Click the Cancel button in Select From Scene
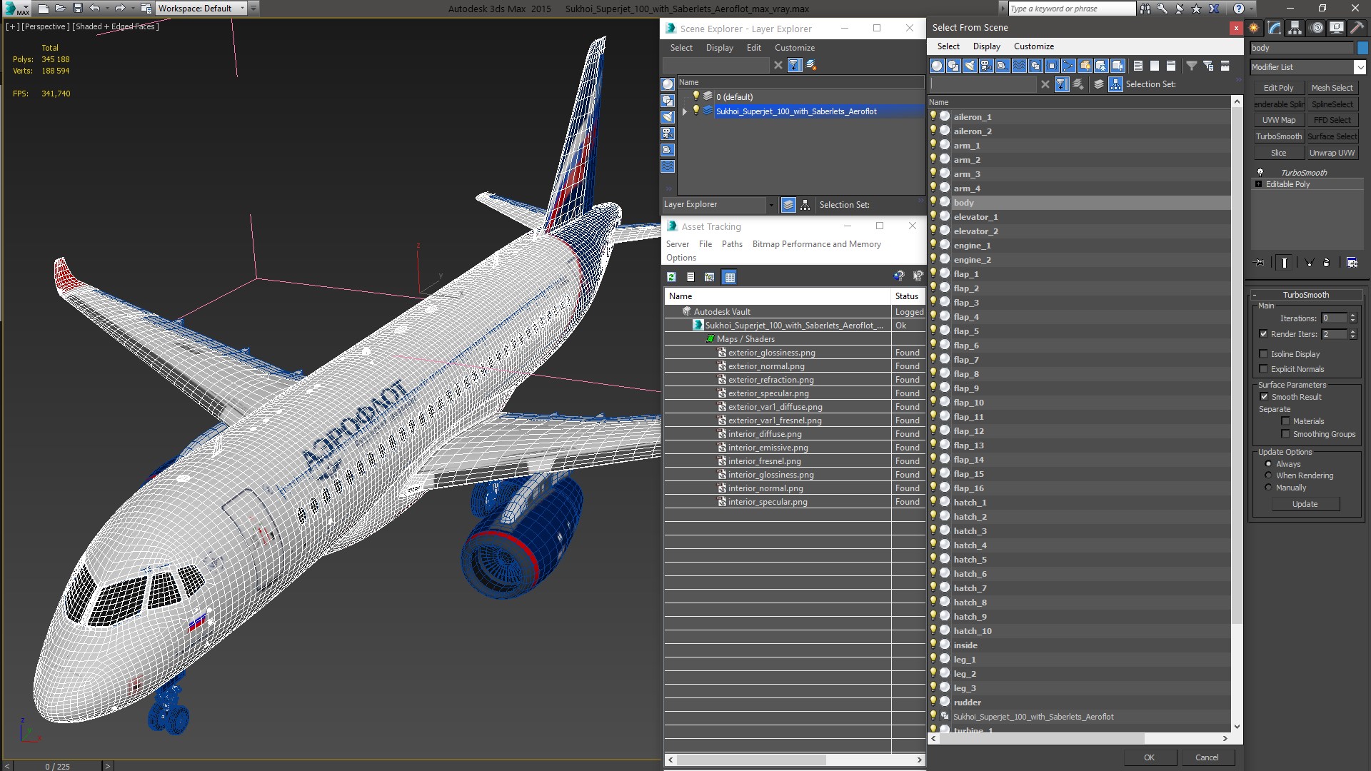This screenshot has width=1371, height=771. point(1207,757)
